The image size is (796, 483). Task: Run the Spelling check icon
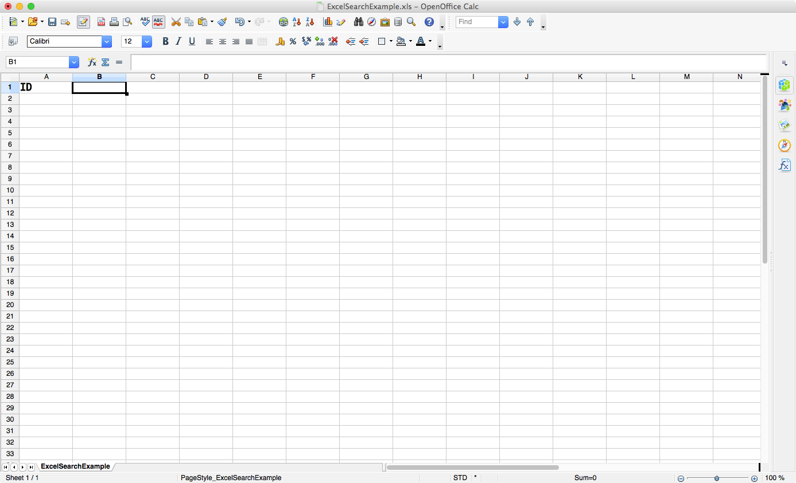[x=145, y=22]
